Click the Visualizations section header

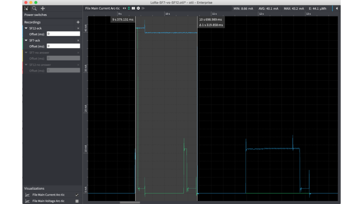pyautogui.click(x=34, y=189)
